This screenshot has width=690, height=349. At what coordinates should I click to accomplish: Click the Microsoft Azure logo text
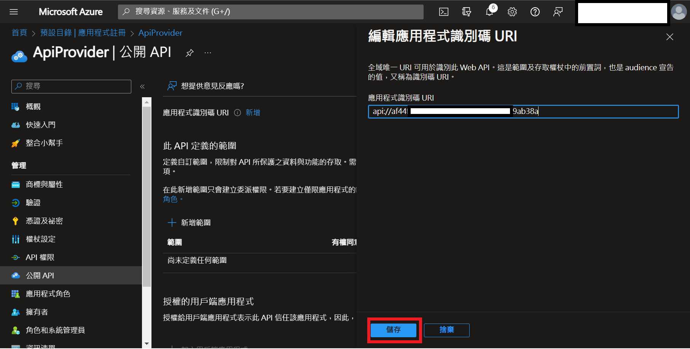pos(71,12)
